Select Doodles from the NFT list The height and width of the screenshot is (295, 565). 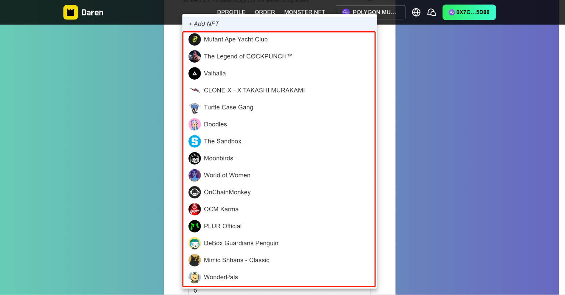[215, 124]
